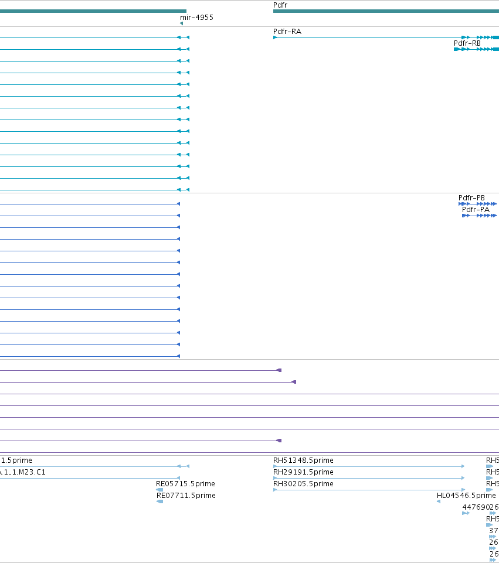Select the RH51348.5prime EST arrow line
499x563 pixels.
pyautogui.click(x=369, y=466)
